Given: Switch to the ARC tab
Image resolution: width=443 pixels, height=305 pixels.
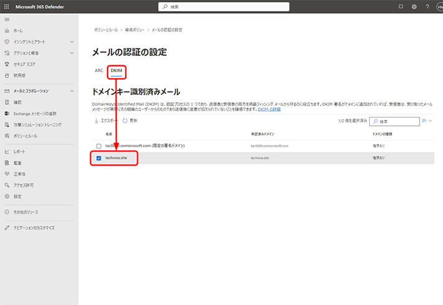Looking at the screenshot, I should coord(99,71).
